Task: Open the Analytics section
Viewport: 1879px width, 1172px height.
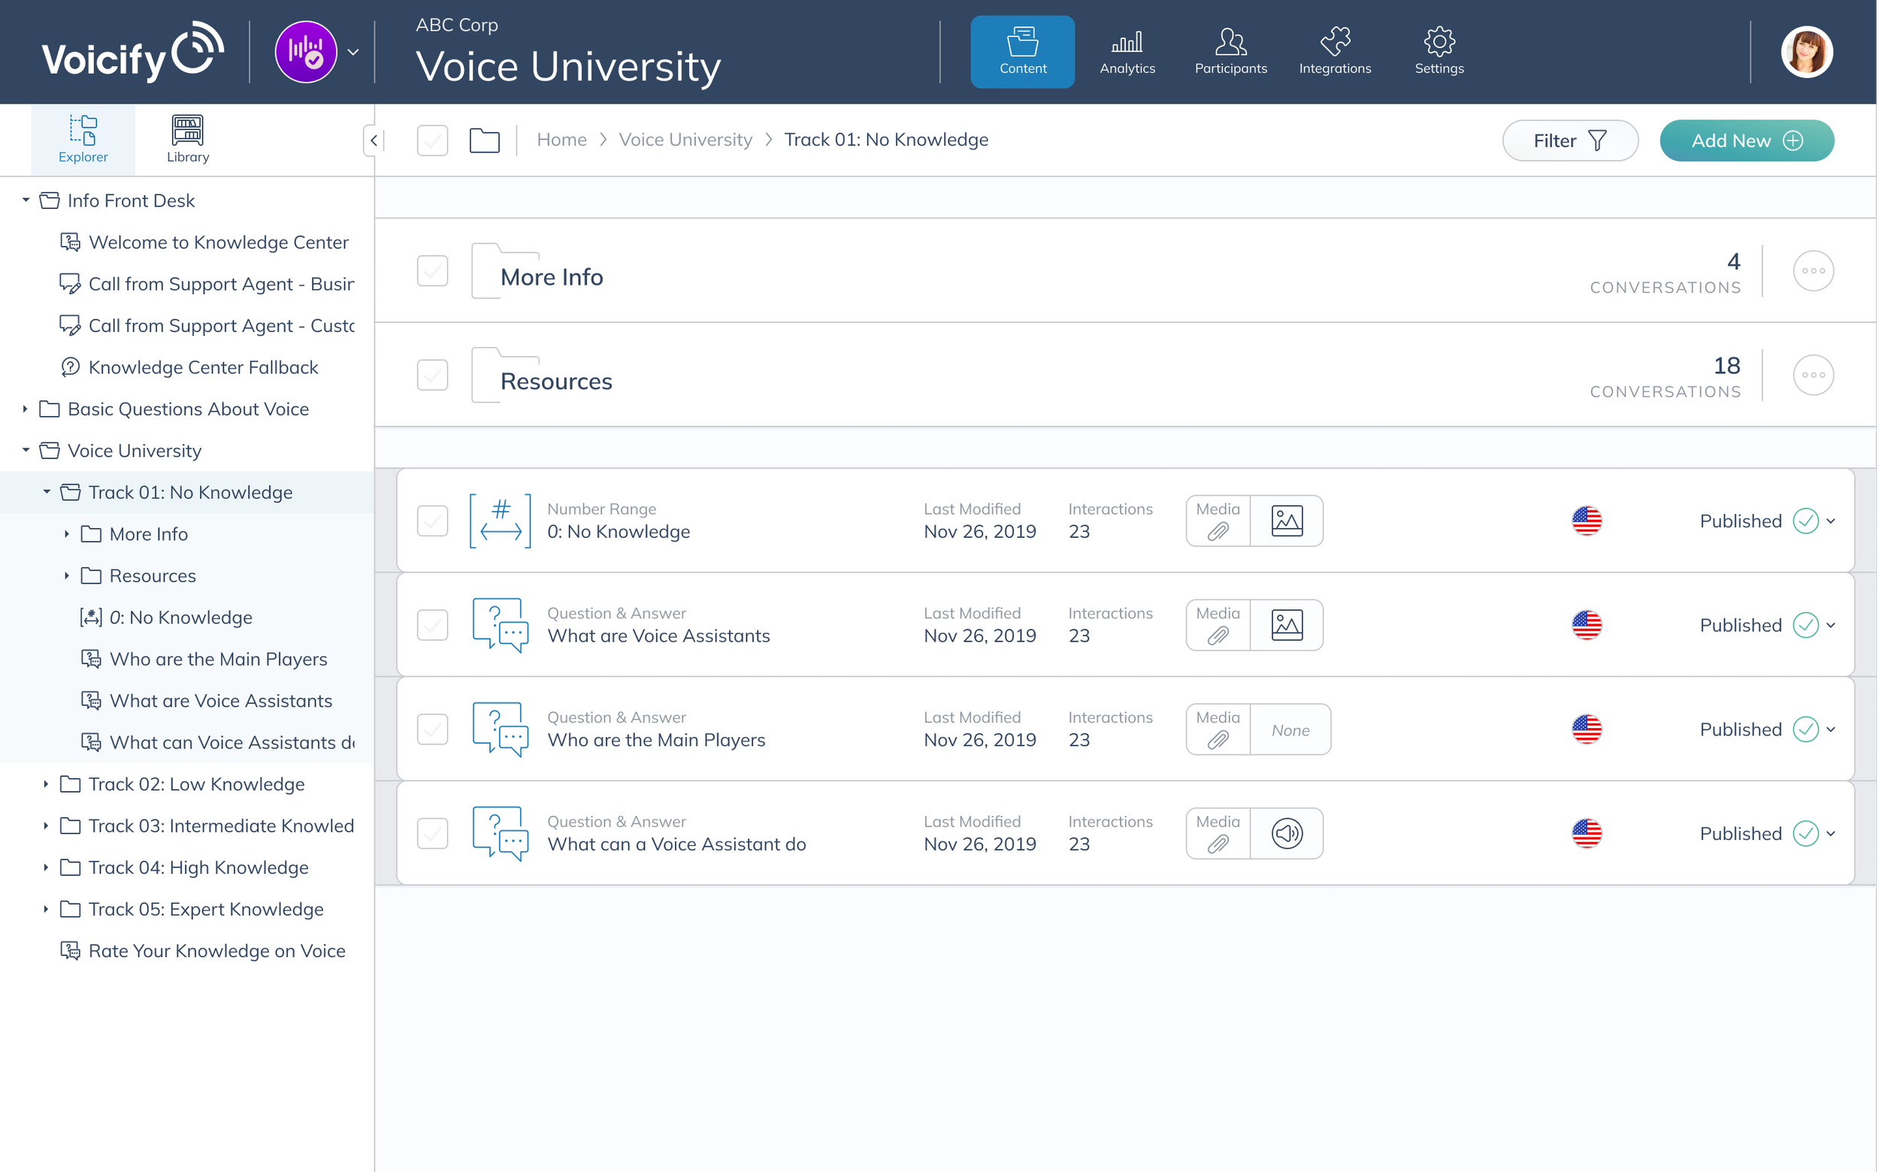Action: pos(1127,52)
